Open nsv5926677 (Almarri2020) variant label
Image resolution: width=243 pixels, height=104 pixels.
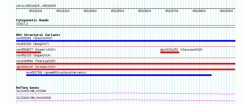(36, 50)
